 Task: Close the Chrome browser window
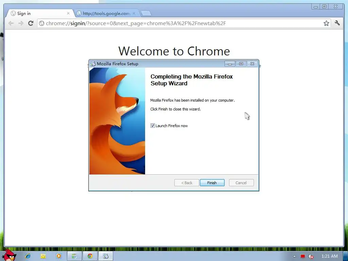point(335,7)
